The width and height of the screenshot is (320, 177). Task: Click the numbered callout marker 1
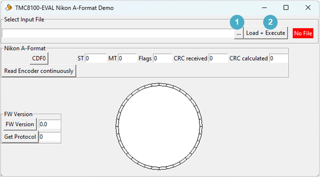click(237, 22)
